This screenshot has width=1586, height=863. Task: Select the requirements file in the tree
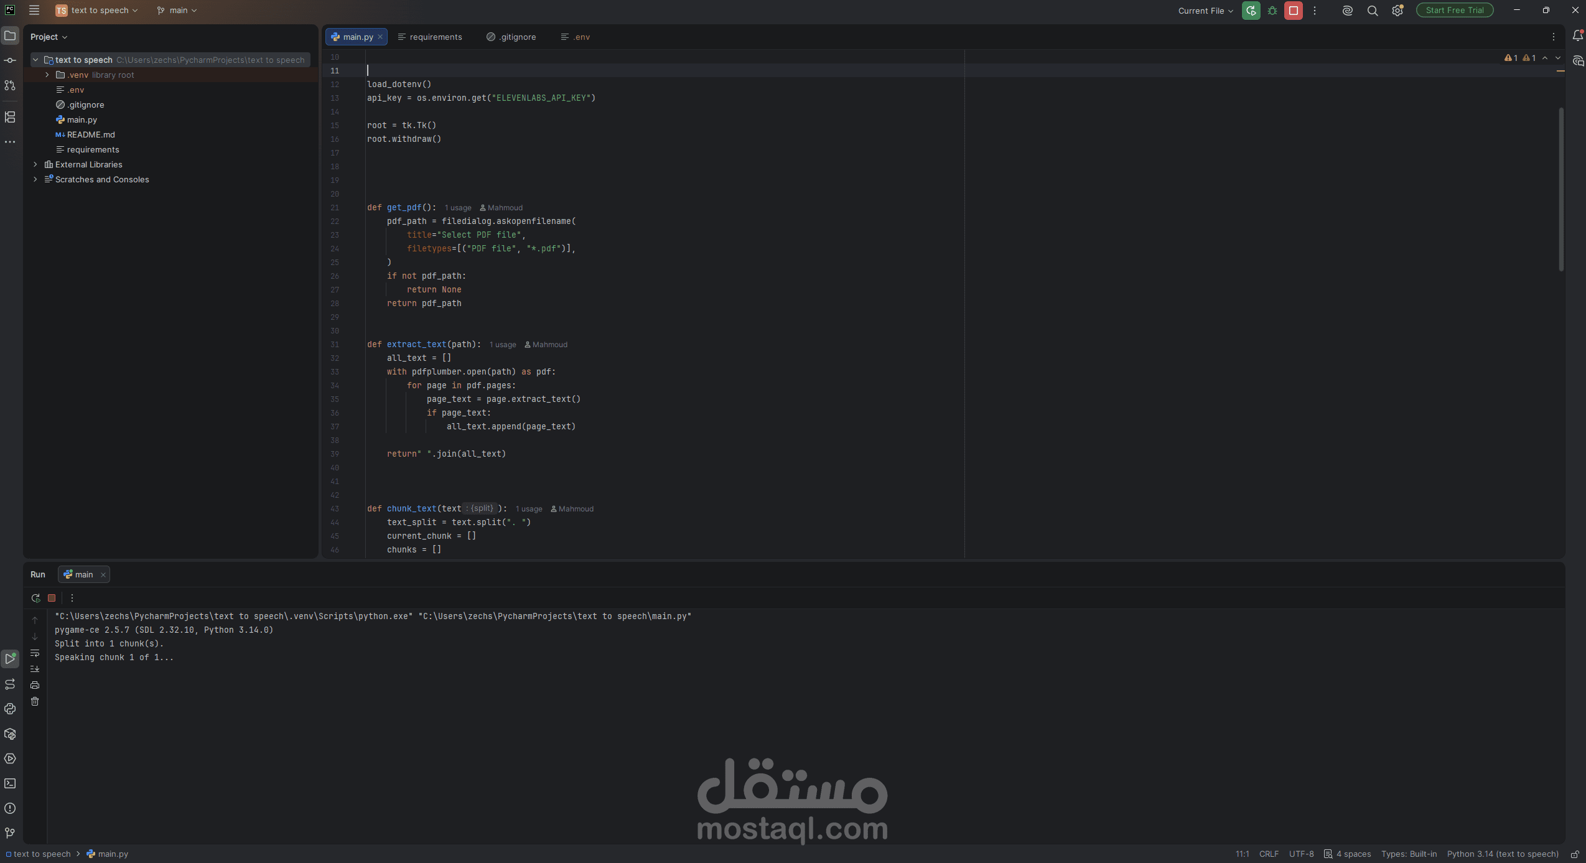tap(93, 149)
